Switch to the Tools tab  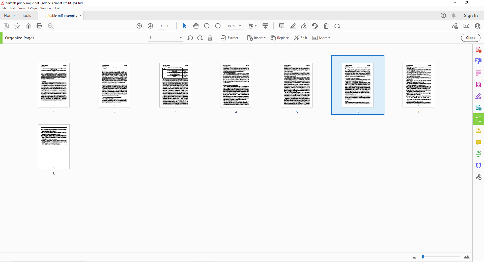(26, 15)
